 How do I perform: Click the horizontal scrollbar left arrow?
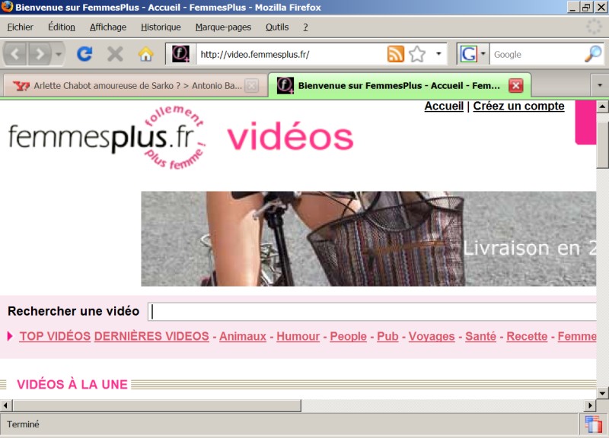(x=5, y=405)
